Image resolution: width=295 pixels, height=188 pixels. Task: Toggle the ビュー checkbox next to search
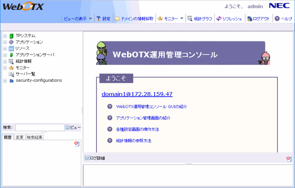pos(68,127)
